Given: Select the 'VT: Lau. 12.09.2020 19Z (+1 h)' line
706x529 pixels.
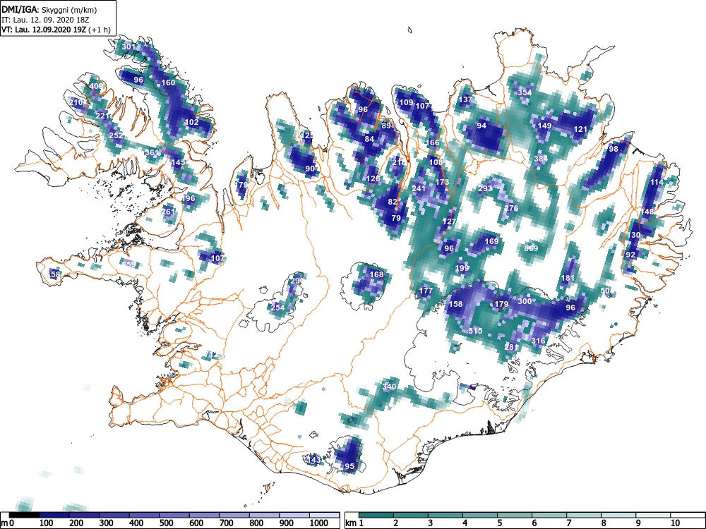Looking at the screenshot, I should pos(56,30).
